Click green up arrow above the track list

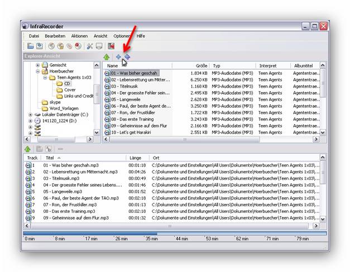pyautogui.click(x=27, y=149)
